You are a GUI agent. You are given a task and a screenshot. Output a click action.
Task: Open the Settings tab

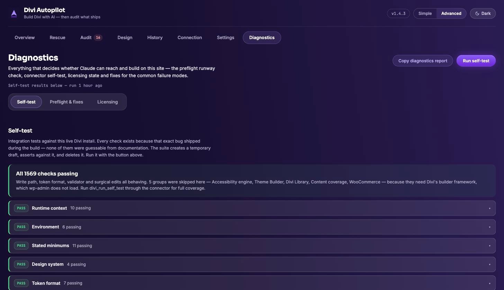[x=225, y=37]
